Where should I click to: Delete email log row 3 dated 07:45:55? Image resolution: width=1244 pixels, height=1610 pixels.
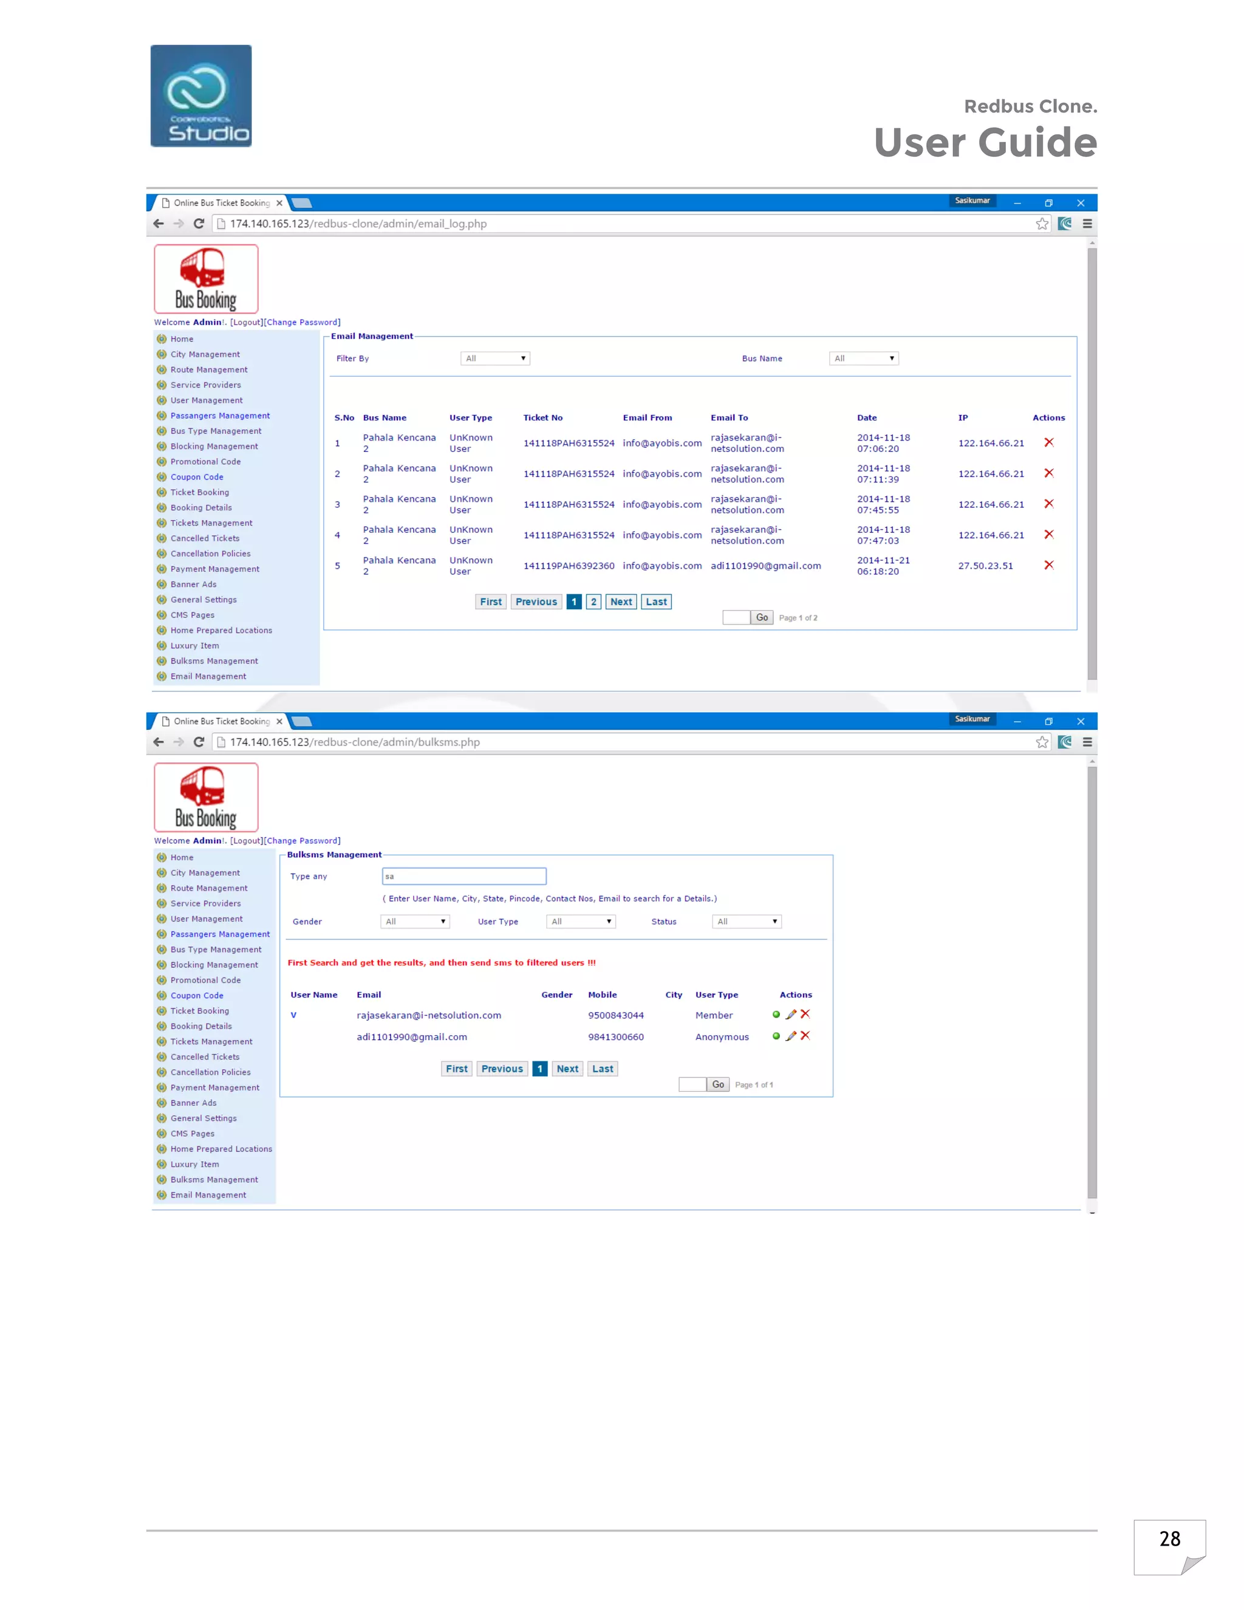(1048, 504)
